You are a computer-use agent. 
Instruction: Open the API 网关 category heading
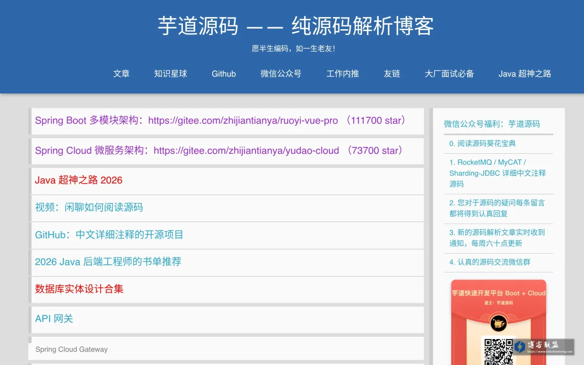[x=54, y=319]
